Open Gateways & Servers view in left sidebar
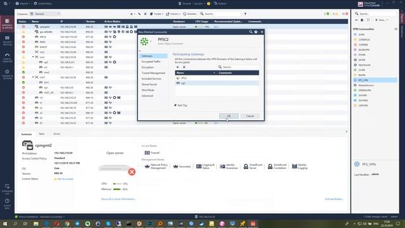405x228 pixels. [x=7, y=23]
